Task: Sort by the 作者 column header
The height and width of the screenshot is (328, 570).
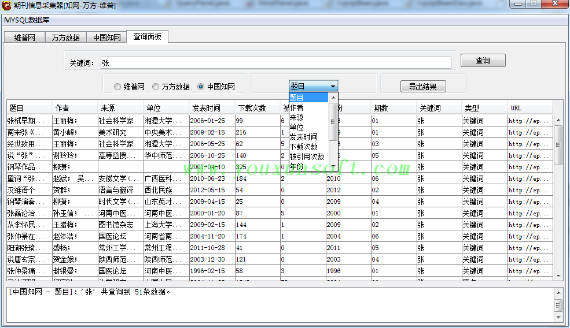Action: coord(75,108)
